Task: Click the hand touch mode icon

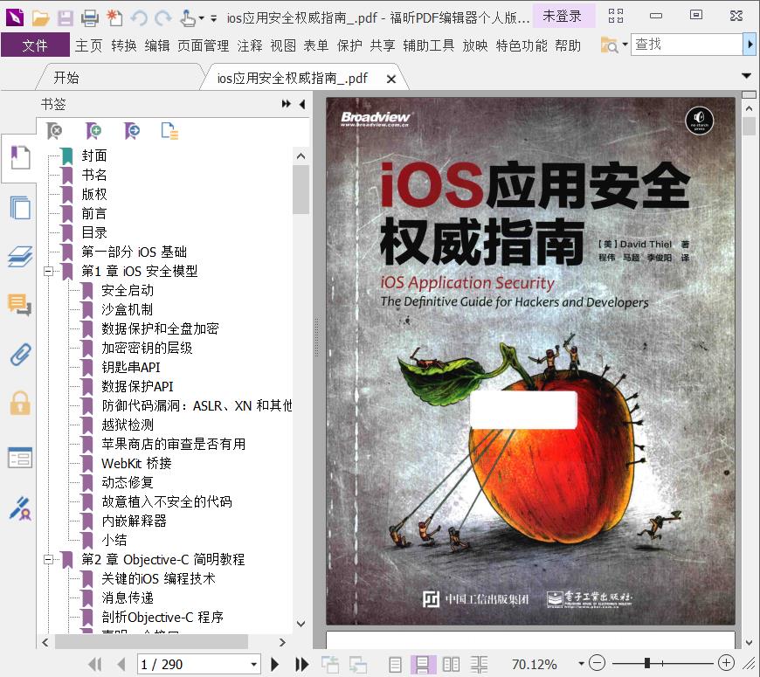Action: tap(188, 18)
